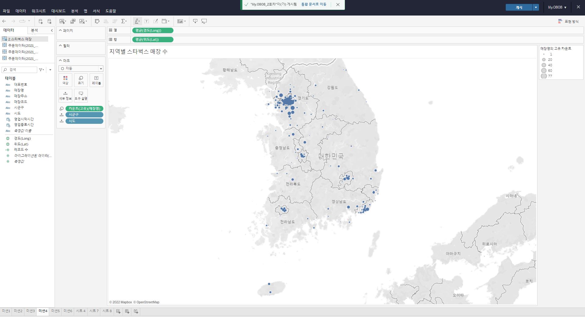
Task: Click the Pause Auto Updates icon
Action: point(49,21)
